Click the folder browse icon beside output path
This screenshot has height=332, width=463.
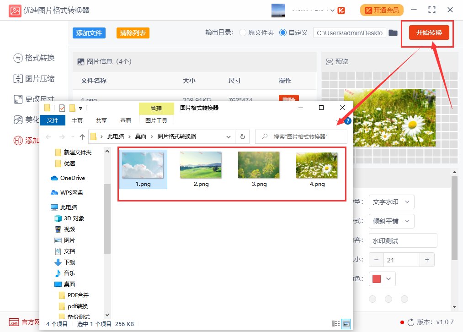[393, 33]
